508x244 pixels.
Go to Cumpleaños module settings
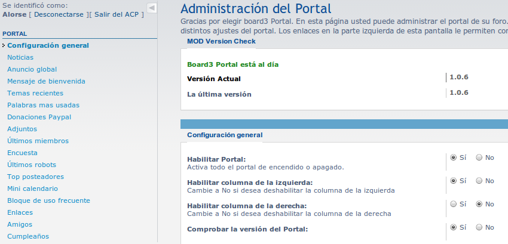click(x=28, y=236)
